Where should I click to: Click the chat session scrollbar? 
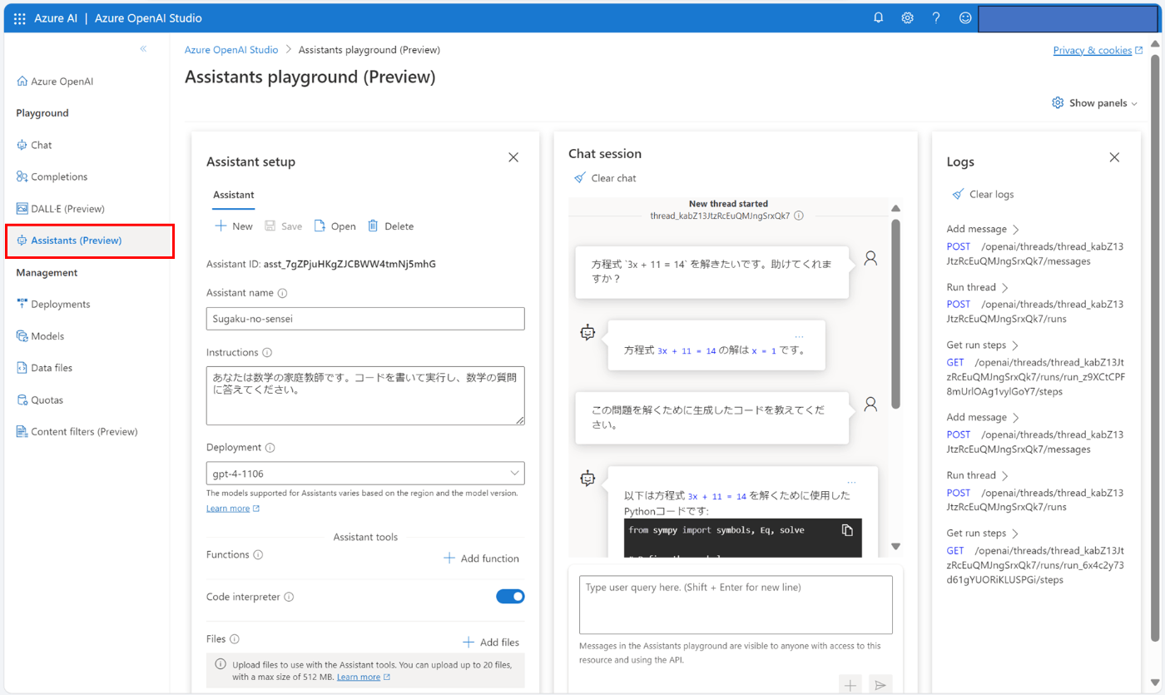point(895,314)
